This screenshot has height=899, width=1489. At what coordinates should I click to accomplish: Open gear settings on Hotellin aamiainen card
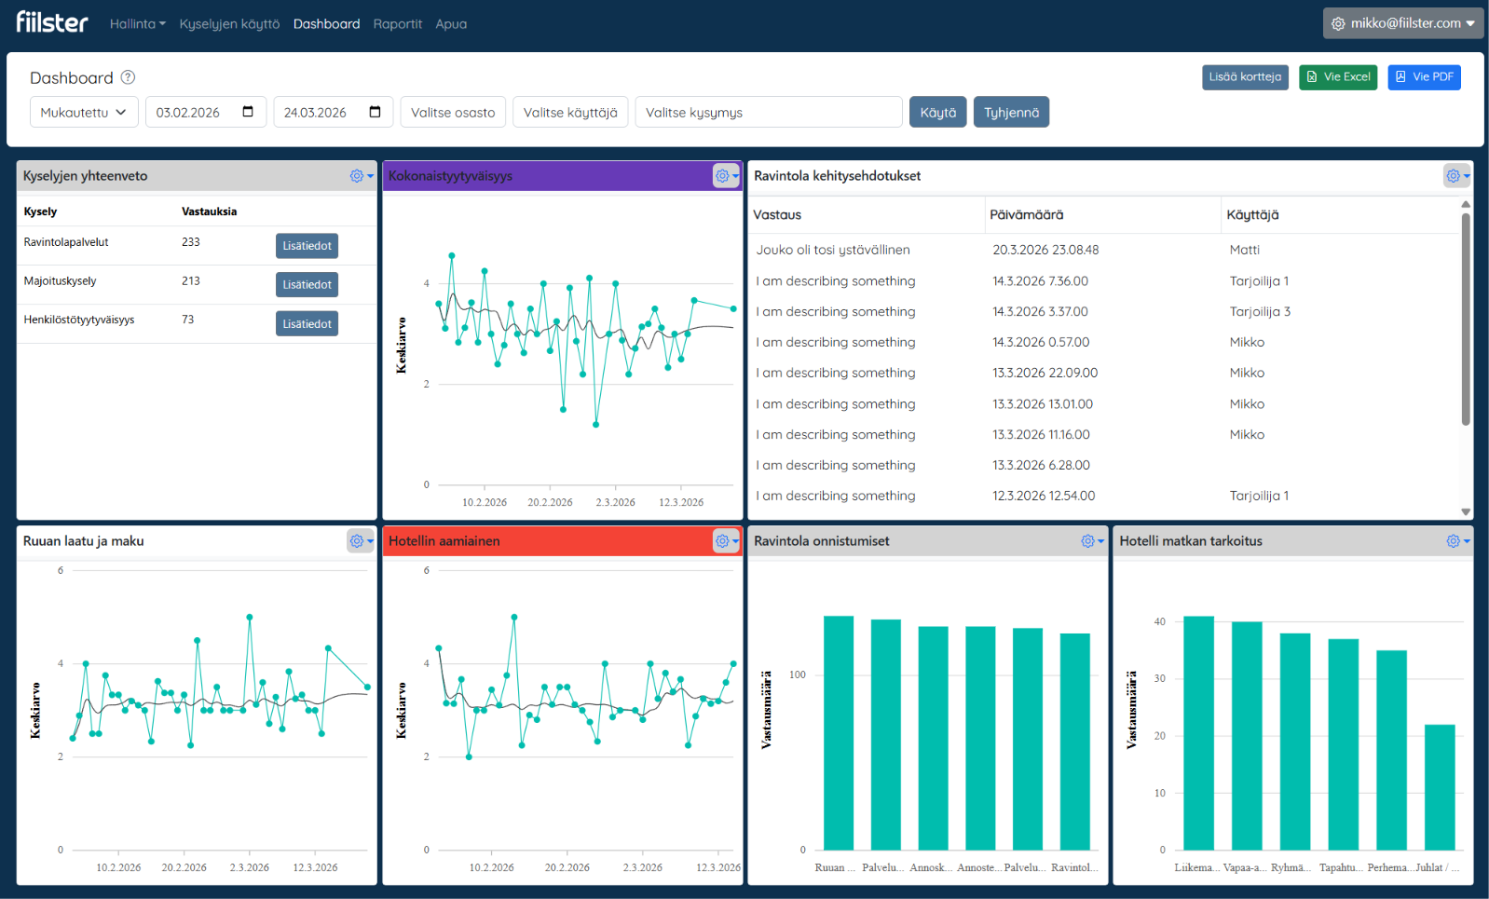pyautogui.click(x=727, y=541)
